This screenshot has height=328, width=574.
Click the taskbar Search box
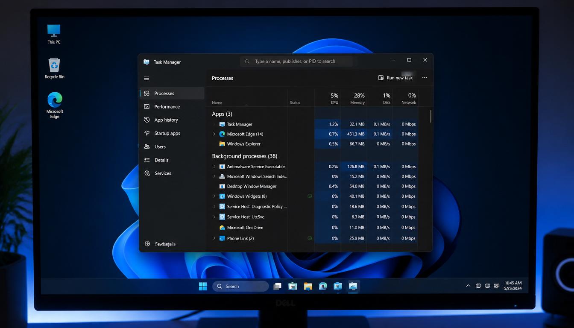(x=240, y=286)
